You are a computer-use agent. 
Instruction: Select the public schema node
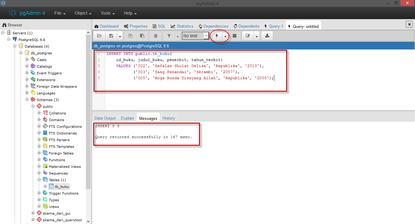click(48, 107)
